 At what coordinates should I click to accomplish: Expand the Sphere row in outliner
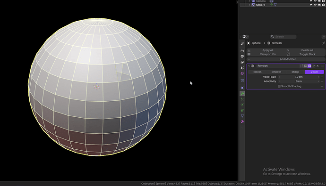click(x=249, y=5)
